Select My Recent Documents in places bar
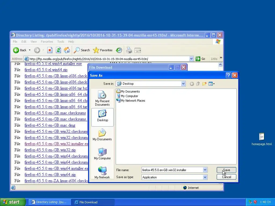Viewport: 275px width, 206px height. [x=102, y=98]
